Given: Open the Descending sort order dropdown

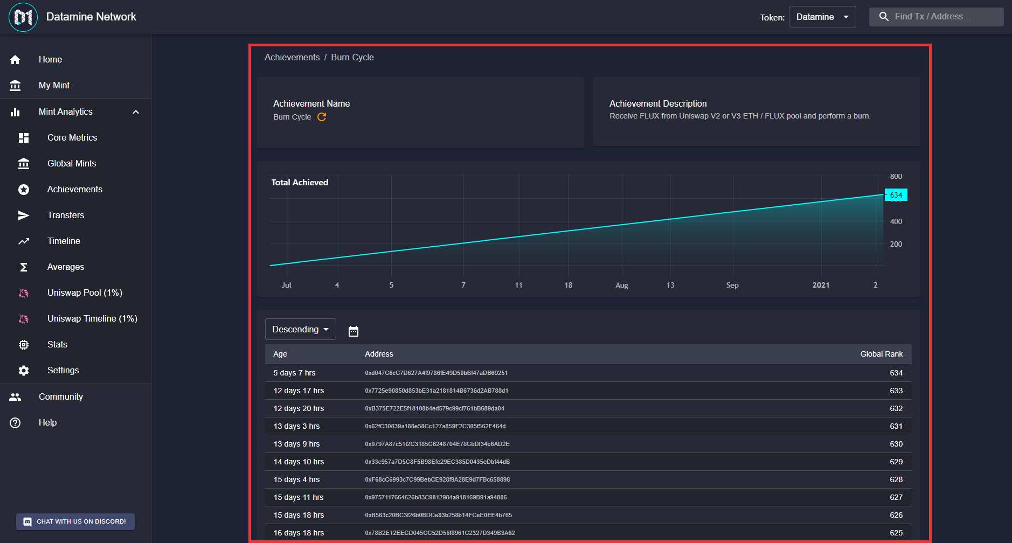Looking at the screenshot, I should tap(301, 329).
